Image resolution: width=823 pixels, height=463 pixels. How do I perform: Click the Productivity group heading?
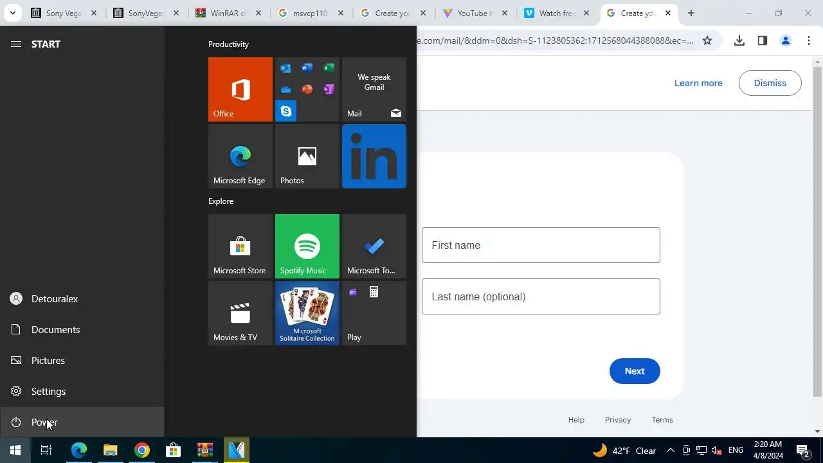tap(228, 44)
